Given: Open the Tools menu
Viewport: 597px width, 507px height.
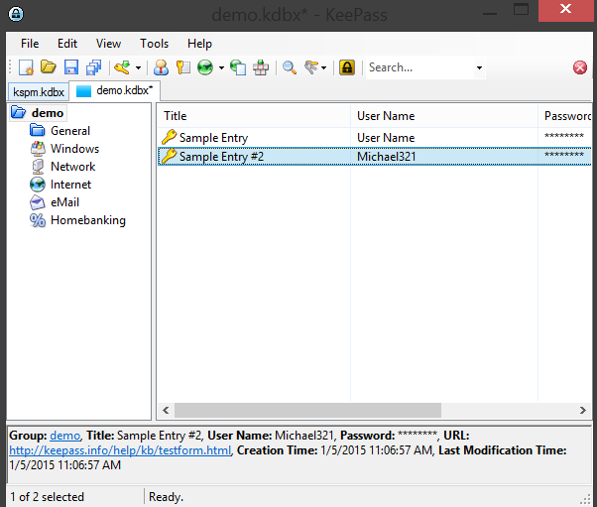Looking at the screenshot, I should 154,44.
